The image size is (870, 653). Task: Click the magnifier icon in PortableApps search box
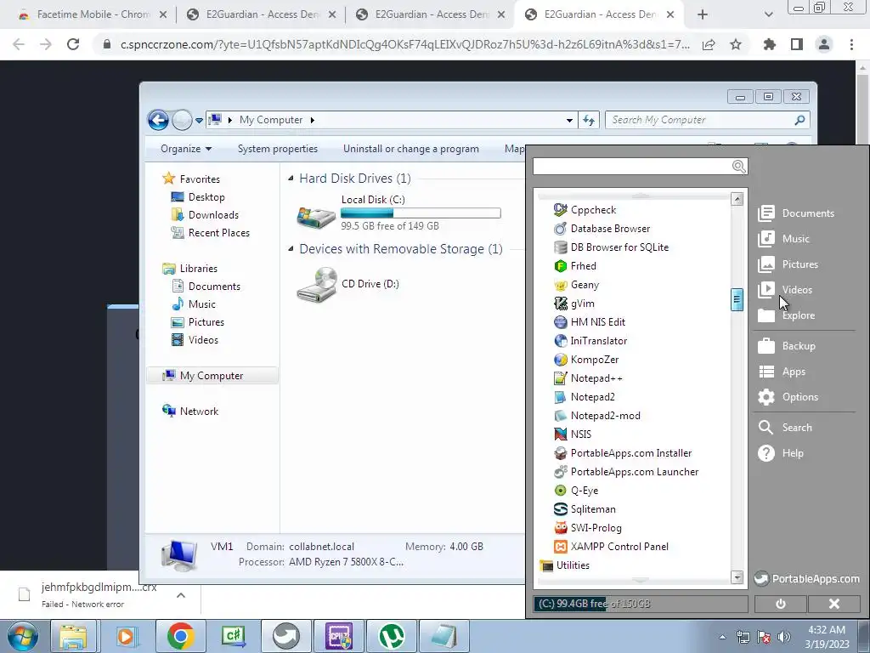739,167
